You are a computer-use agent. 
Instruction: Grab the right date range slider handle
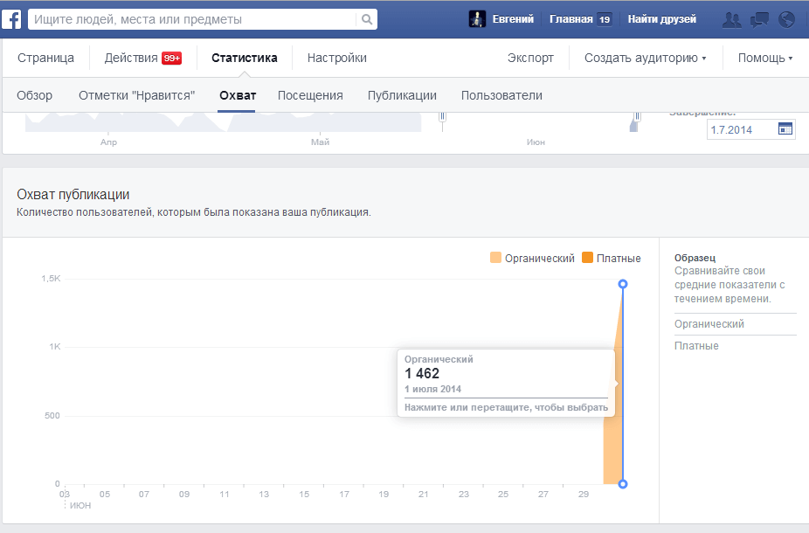tap(637, 117)
